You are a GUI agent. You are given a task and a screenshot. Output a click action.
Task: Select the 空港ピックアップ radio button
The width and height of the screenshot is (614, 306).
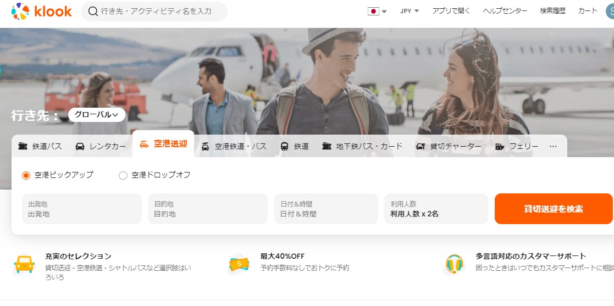coord(26,175)
